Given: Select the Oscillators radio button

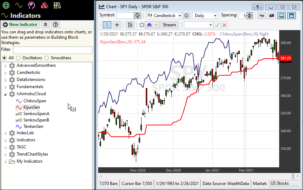Looking at the screenshot, I should (x=18, y=58).
